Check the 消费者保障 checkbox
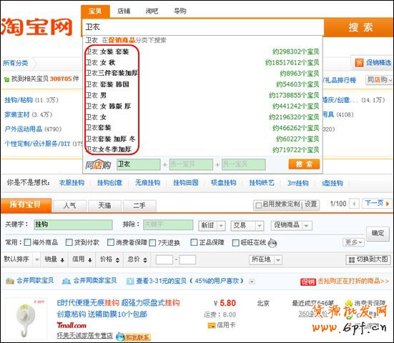The height and width of the screenshot is (343, 394). click(111, 242)
